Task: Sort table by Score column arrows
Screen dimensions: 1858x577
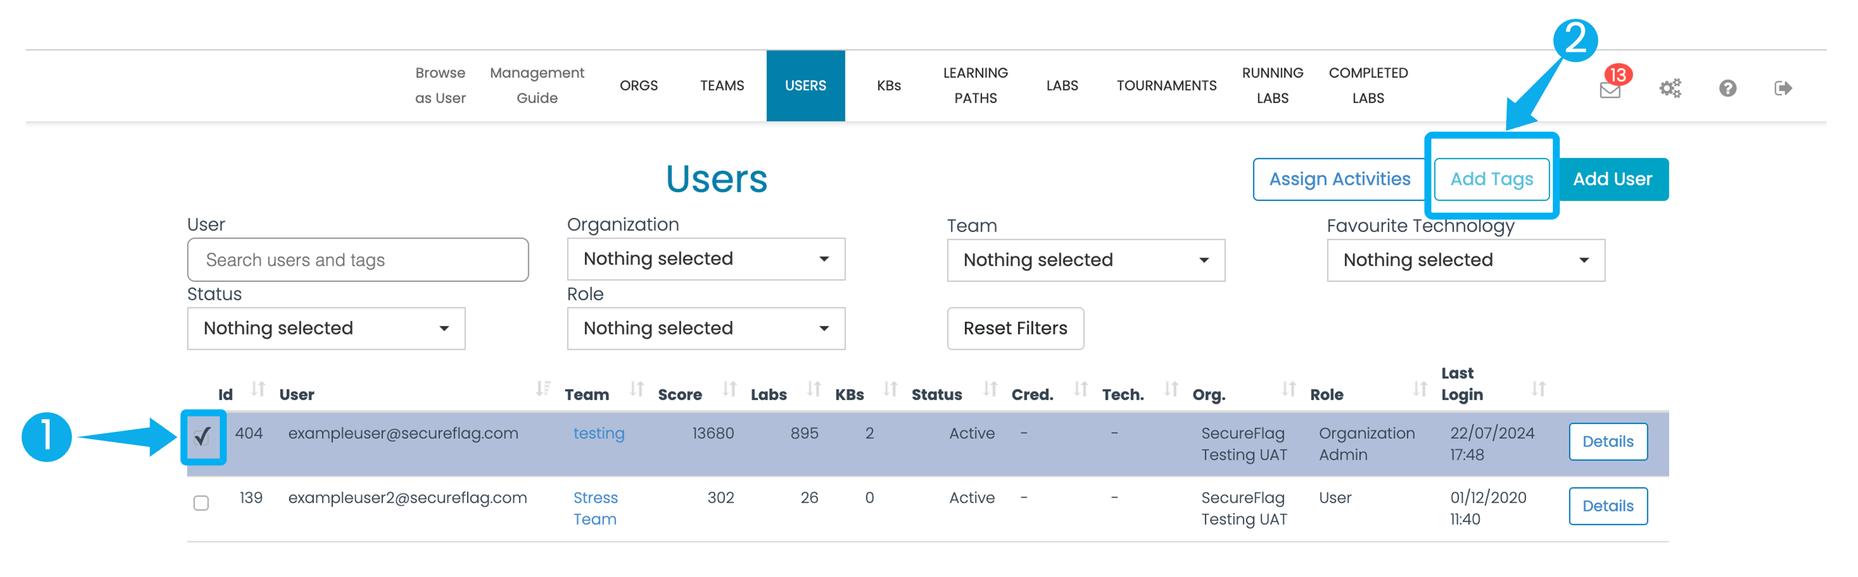Action: click(730, 389)
